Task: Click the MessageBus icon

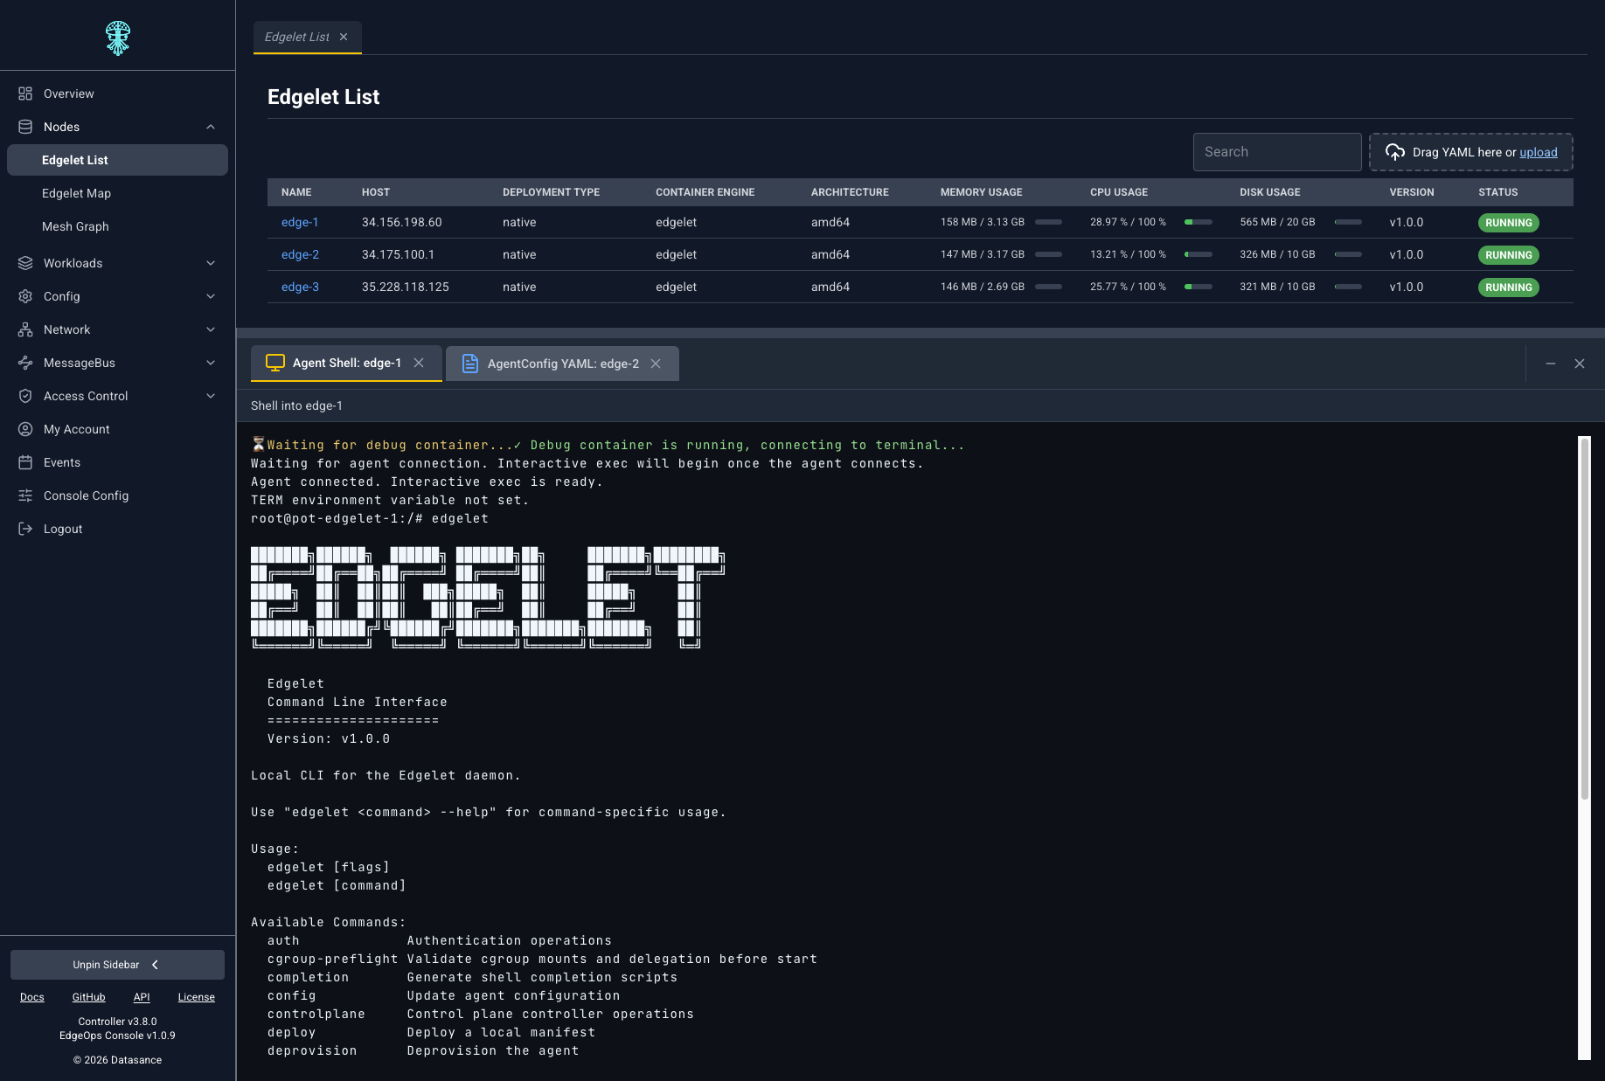Action: (25, 363)
